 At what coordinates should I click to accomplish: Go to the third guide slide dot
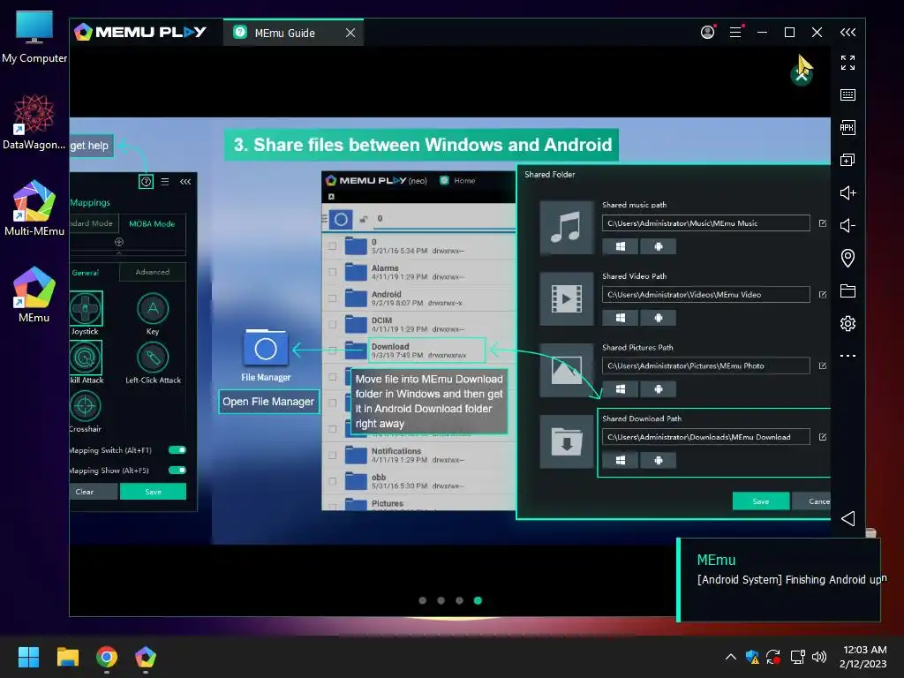click(x=459, y=600)
